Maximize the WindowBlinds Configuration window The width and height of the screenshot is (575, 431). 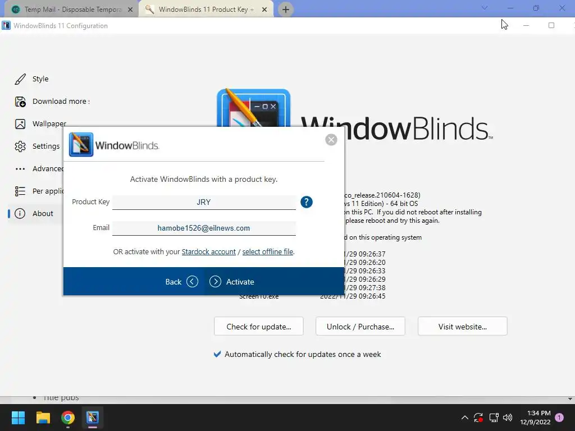[551, 25]
